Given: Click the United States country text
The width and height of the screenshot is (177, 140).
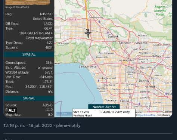Looking at the screenshot, I should coord(43,19).
